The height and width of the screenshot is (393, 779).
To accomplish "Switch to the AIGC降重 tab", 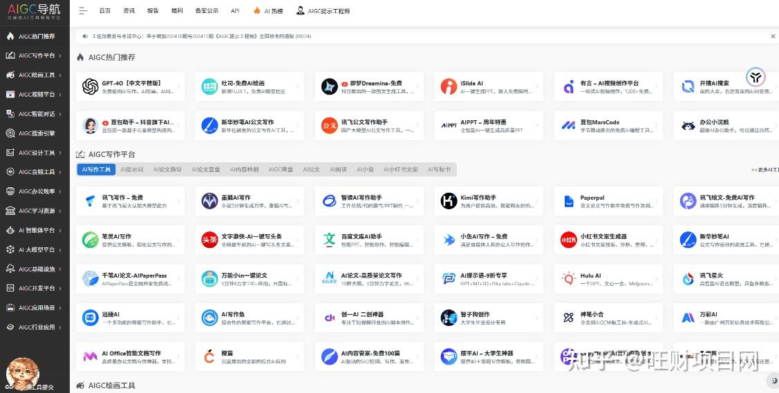I will click(281, 169).
